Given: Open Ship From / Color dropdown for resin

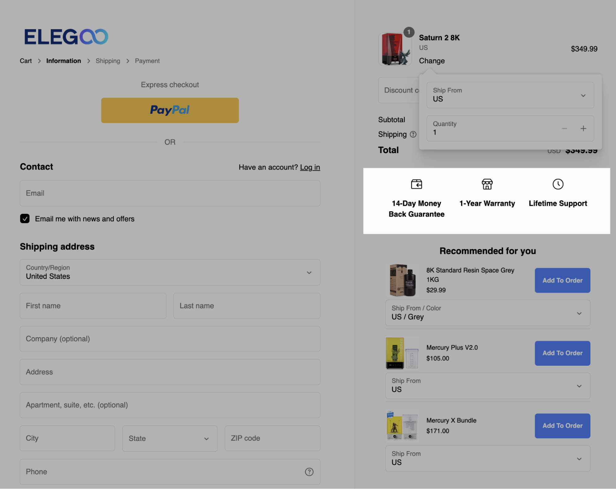Looking at the screenshot, I should pyautogui.click(x=487, y=313).
